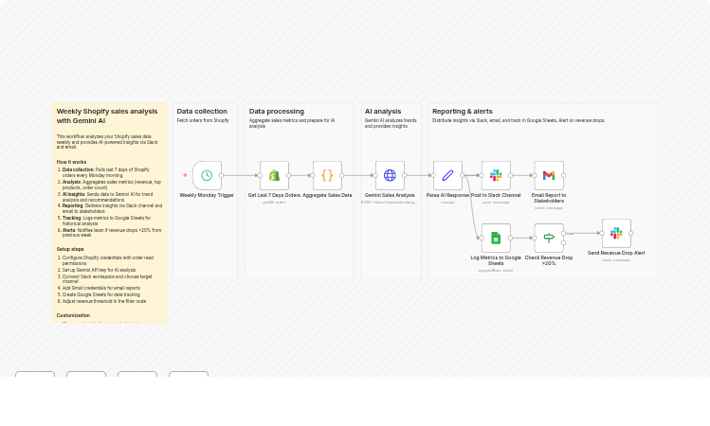The width and height of the screenshot is (710, 426).
Task: Click output port of Log Metrics to Google Sheets
Action: [x=510, y=238]
